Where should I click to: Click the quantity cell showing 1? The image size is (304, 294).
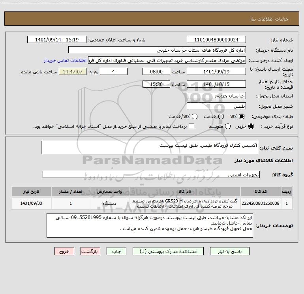click(x=71, y=203)
